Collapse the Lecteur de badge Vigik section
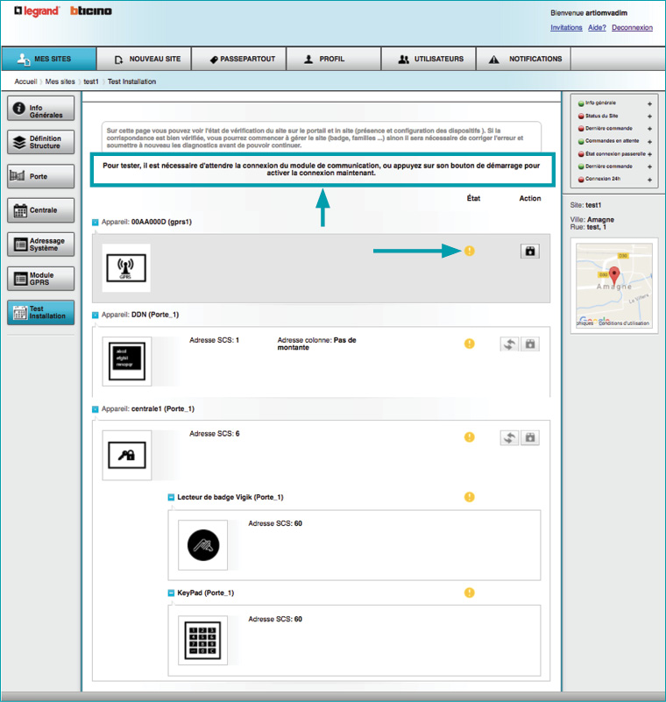Screen dimensions: 666x702 (x=172, y=498)
